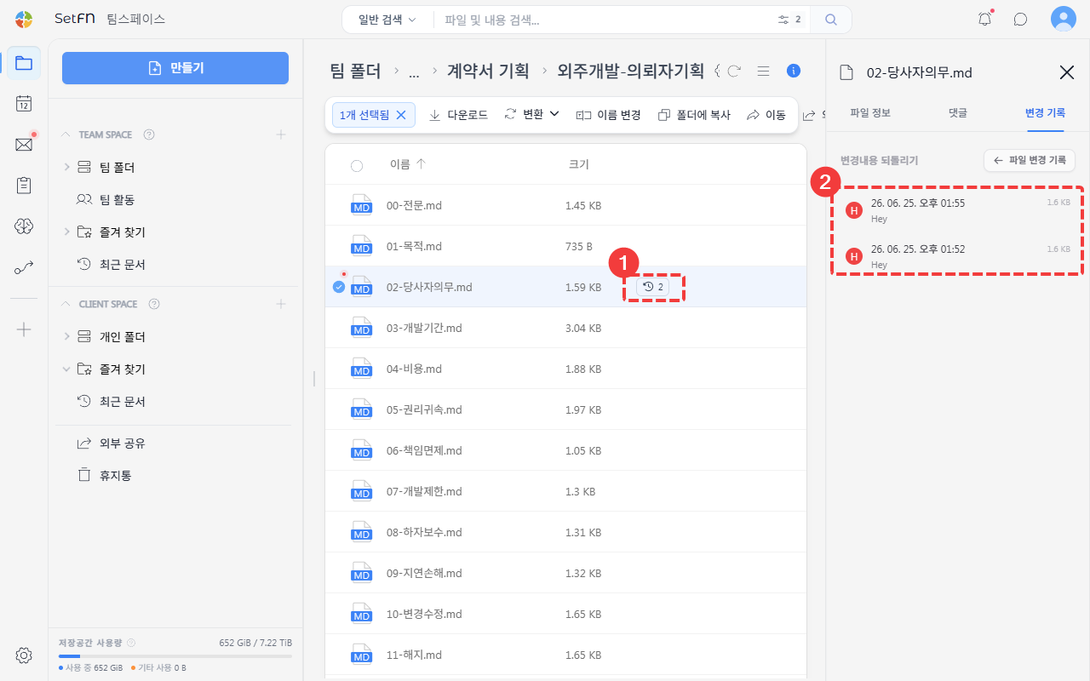Uncheck the 02-당사자의무.md checkbox
1090x681 pixels.
339,287
